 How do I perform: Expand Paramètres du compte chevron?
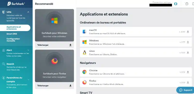tap(28, 79)
